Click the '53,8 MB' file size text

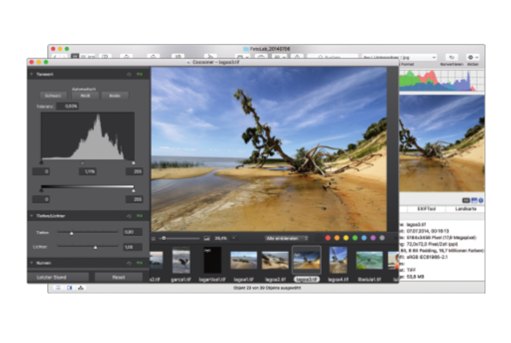pos(415,277)
